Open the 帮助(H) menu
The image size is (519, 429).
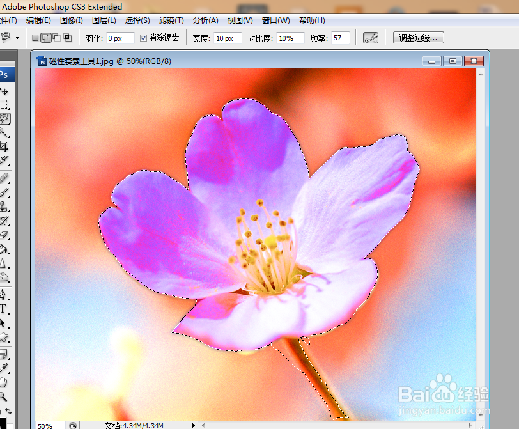click(312, 20)
